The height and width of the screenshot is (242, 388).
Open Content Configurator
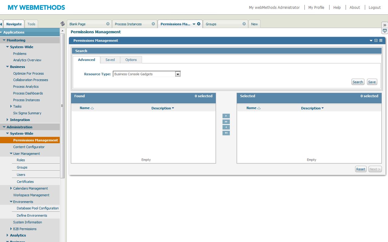(x=29, y=147)
